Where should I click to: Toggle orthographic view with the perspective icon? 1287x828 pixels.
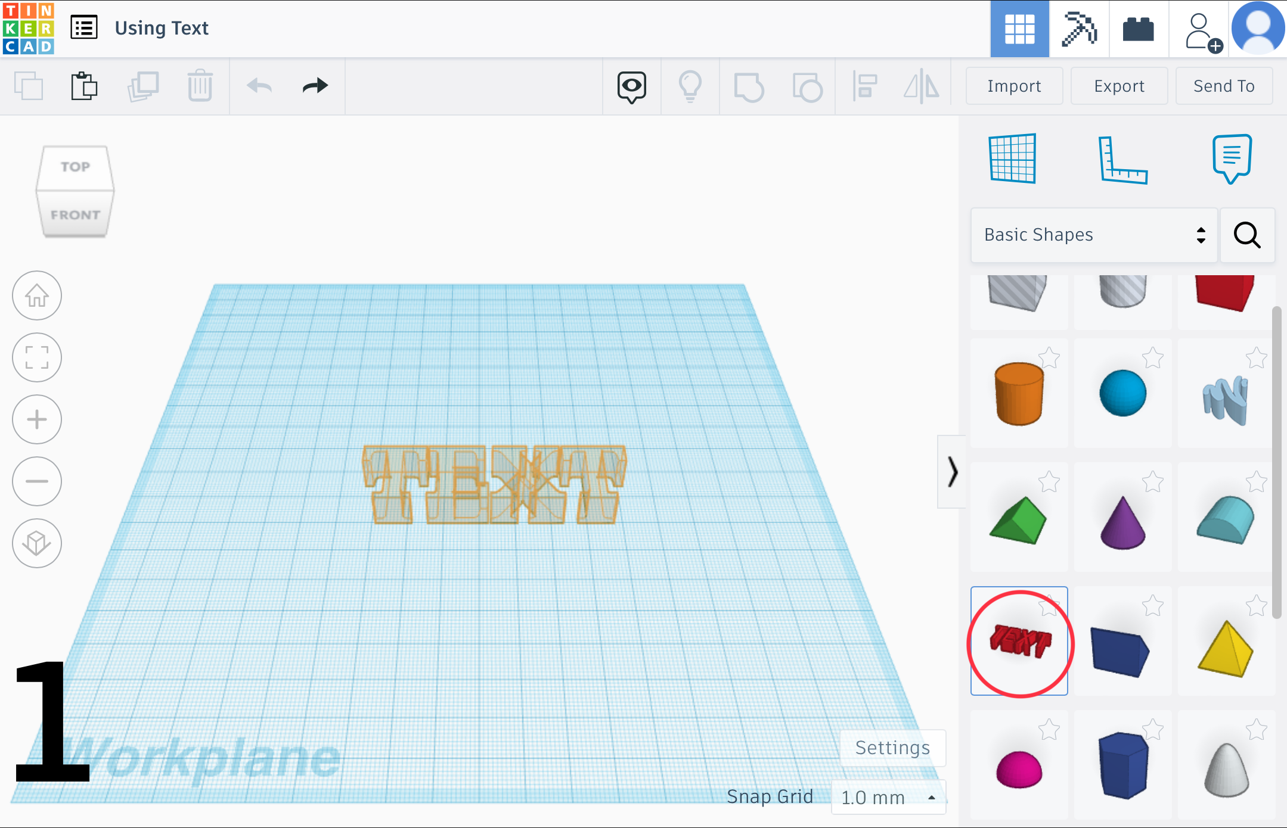pyautogui.click(x=36, y=543)
